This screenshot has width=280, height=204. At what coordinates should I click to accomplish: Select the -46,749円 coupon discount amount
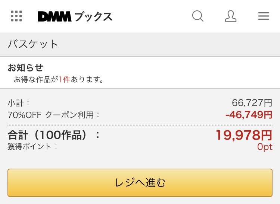249,115
